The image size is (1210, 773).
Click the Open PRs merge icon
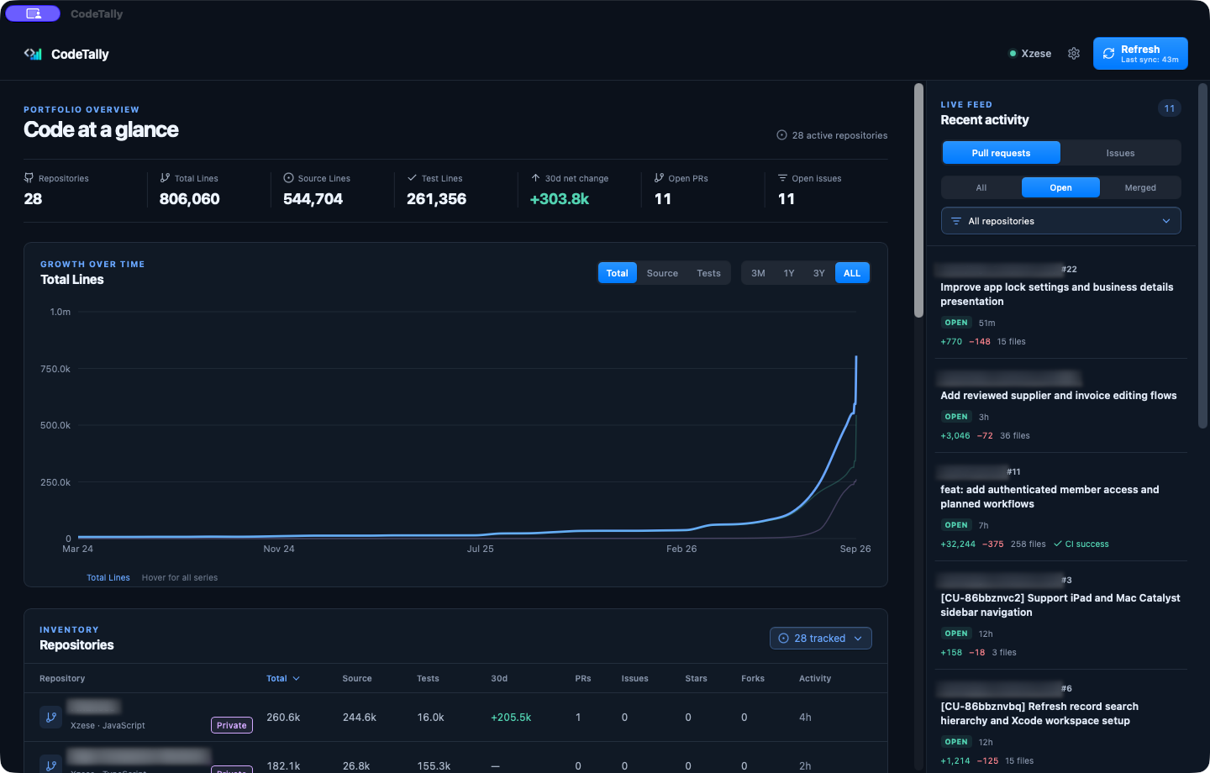[x=659, y=178]
